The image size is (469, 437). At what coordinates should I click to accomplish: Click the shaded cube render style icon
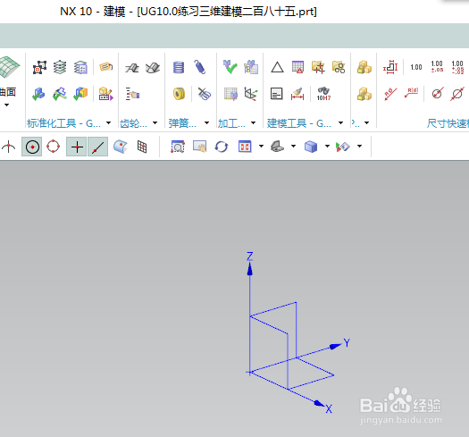click(x=311, y=147)
